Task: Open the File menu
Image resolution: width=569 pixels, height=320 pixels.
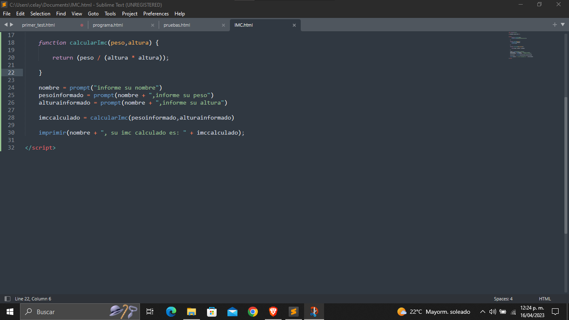Action: (7, 14)
